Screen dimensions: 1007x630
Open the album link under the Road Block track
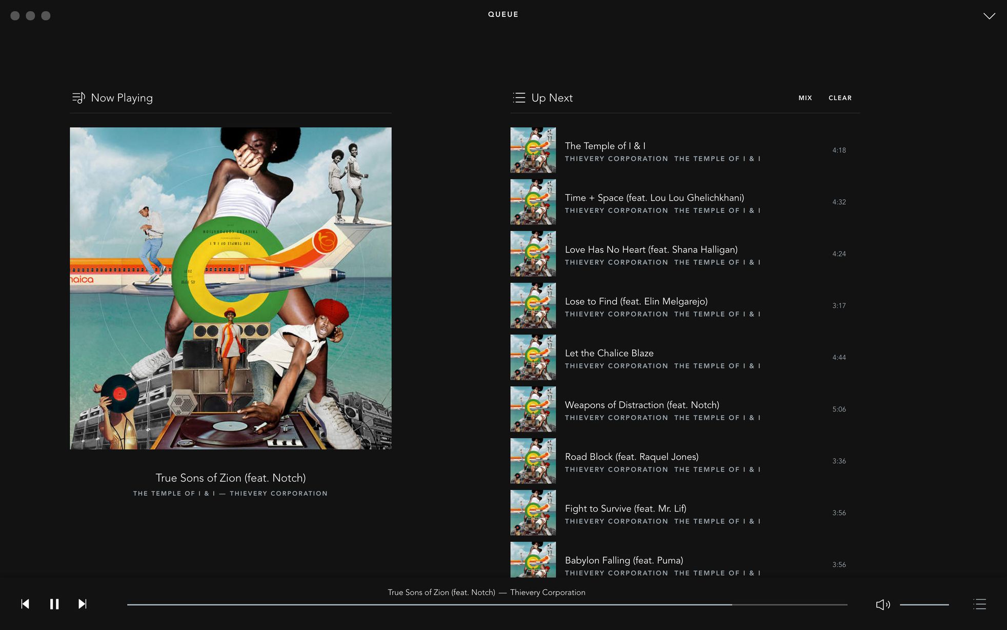pos(717,469)
